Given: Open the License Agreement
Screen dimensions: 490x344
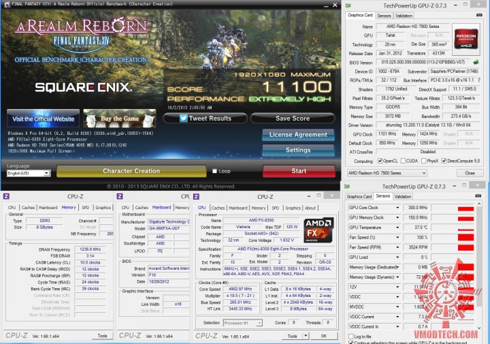Looking at the screenshot, I should pyautogui.click(x=298, y=135).
